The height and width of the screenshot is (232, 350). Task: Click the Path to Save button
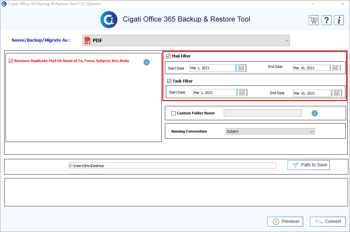pos(308,165)
